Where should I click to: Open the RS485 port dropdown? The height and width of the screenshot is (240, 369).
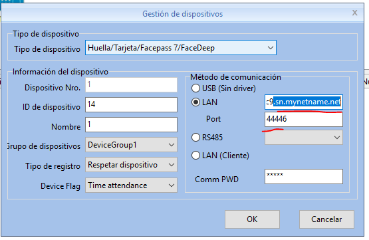click(x=304, y=138)
